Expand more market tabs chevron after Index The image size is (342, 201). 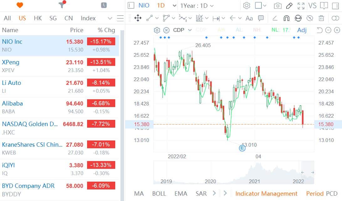(x=110, y=18)
